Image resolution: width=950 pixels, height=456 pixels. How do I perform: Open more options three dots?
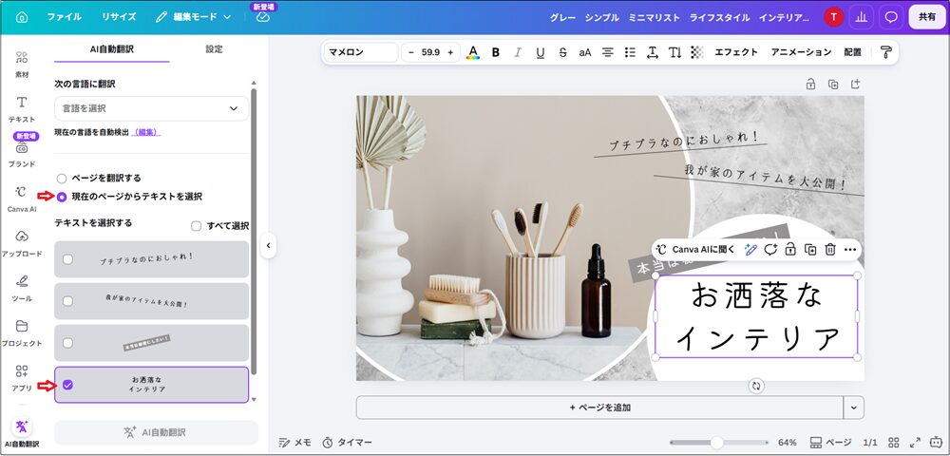[x=850, y=250]
